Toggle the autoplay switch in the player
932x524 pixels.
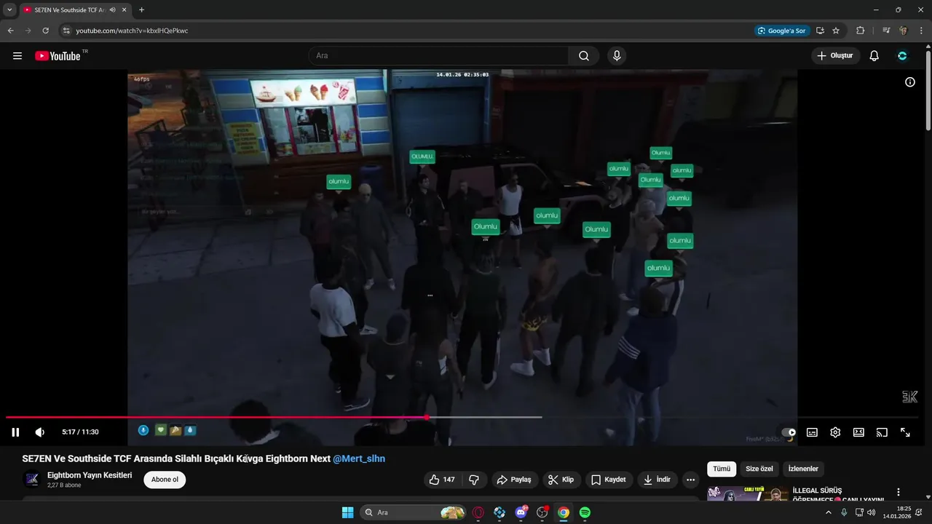point(789,432)
